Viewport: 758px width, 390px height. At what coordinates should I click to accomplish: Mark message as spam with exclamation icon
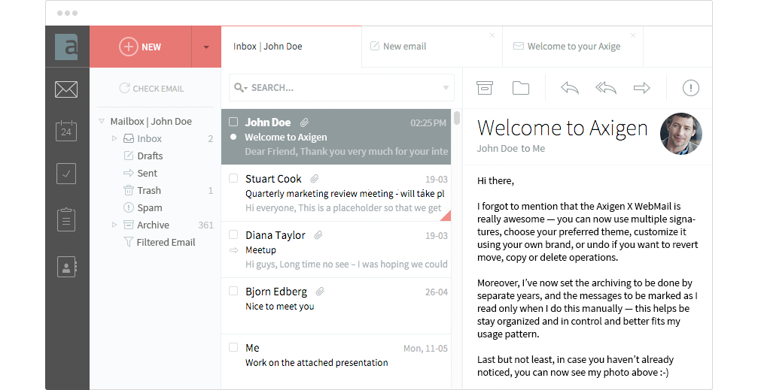690,88
